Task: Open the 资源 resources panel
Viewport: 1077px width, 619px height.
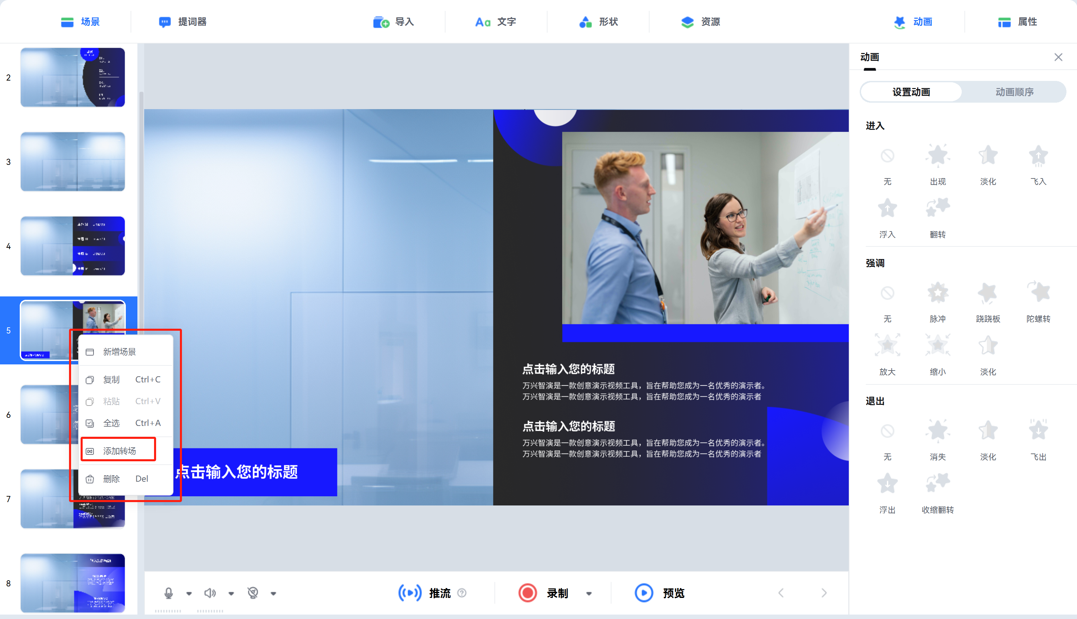Action: (x=700, y=22)
